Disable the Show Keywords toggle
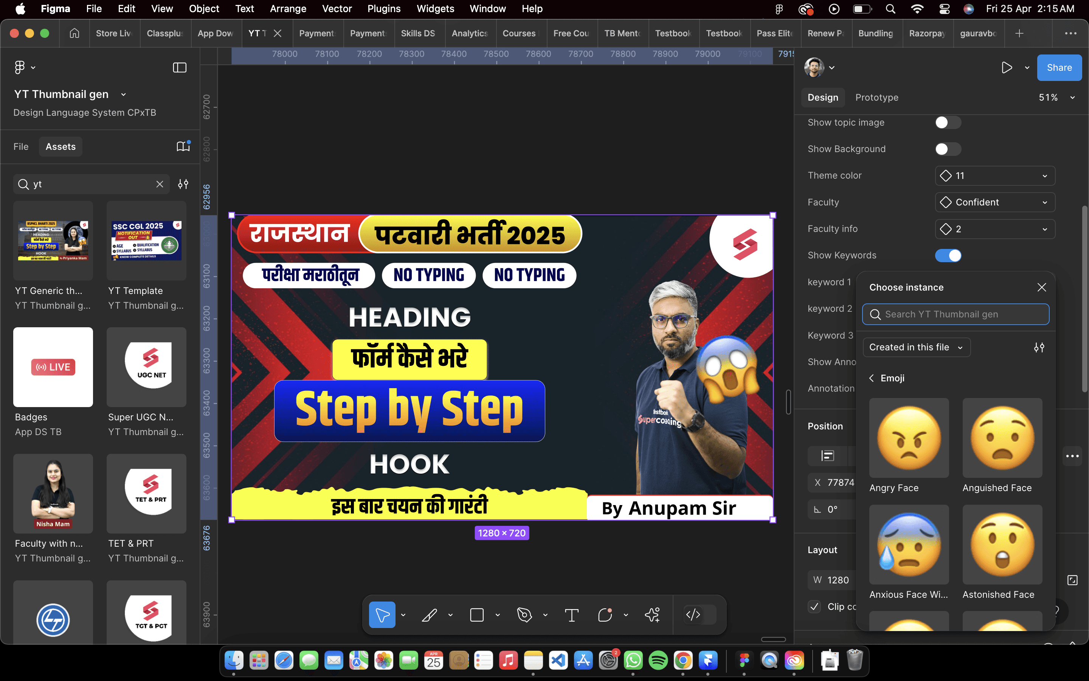Viewport: 1089px width, 681px height. coord(948,255)
